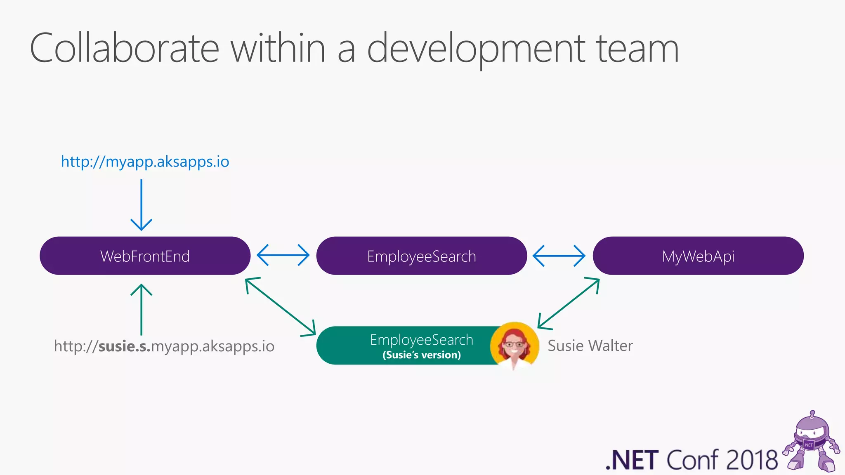
Task: Click the blue down arrow above WebFrontEnd
Action: (x=141, y=205)
